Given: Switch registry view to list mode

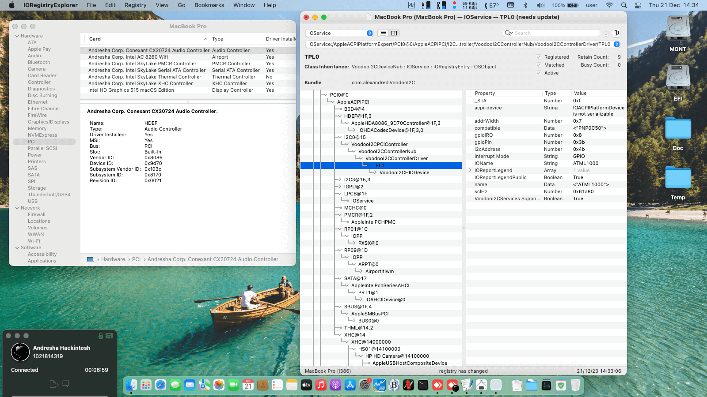Looking at the screenshot, I should (383, 33).
